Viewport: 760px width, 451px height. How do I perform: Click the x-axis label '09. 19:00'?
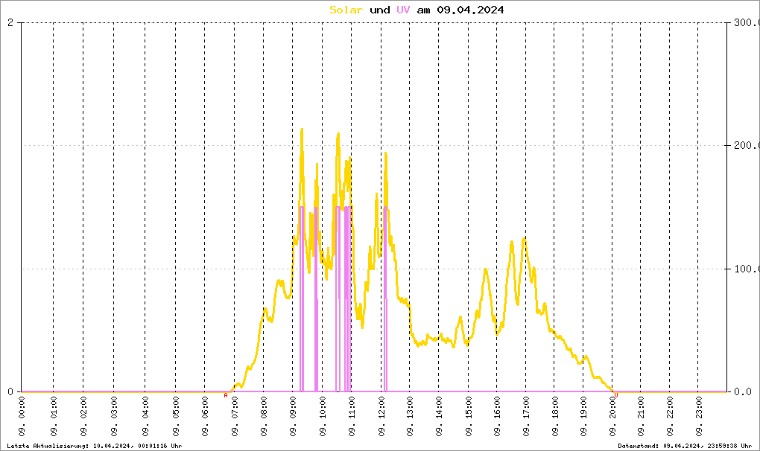click(x=583, y=417)
